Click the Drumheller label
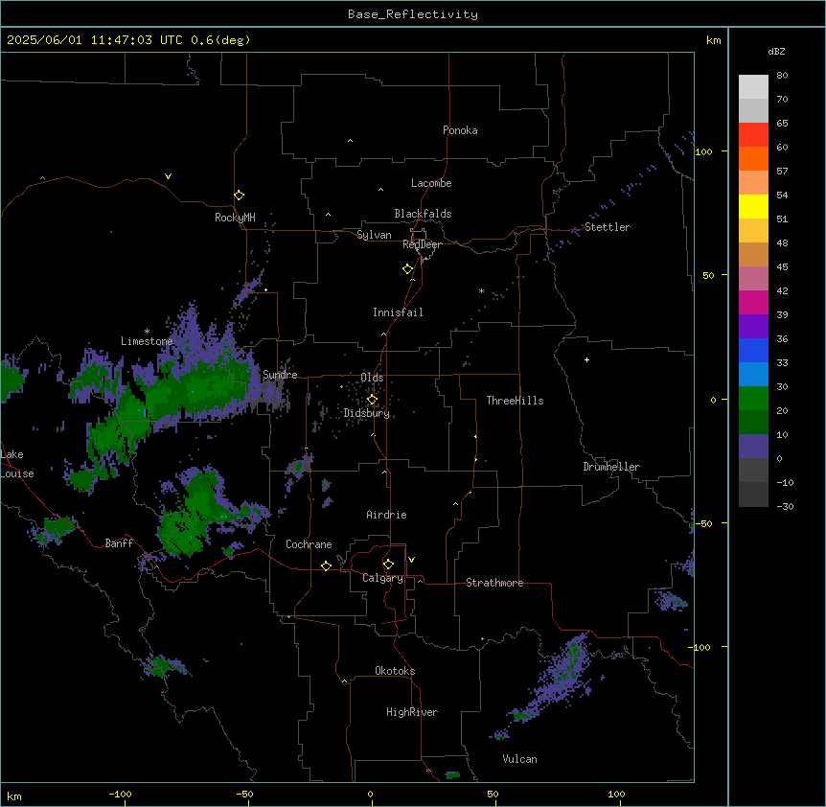The image size is (826, 807). (x=611, y=467)
